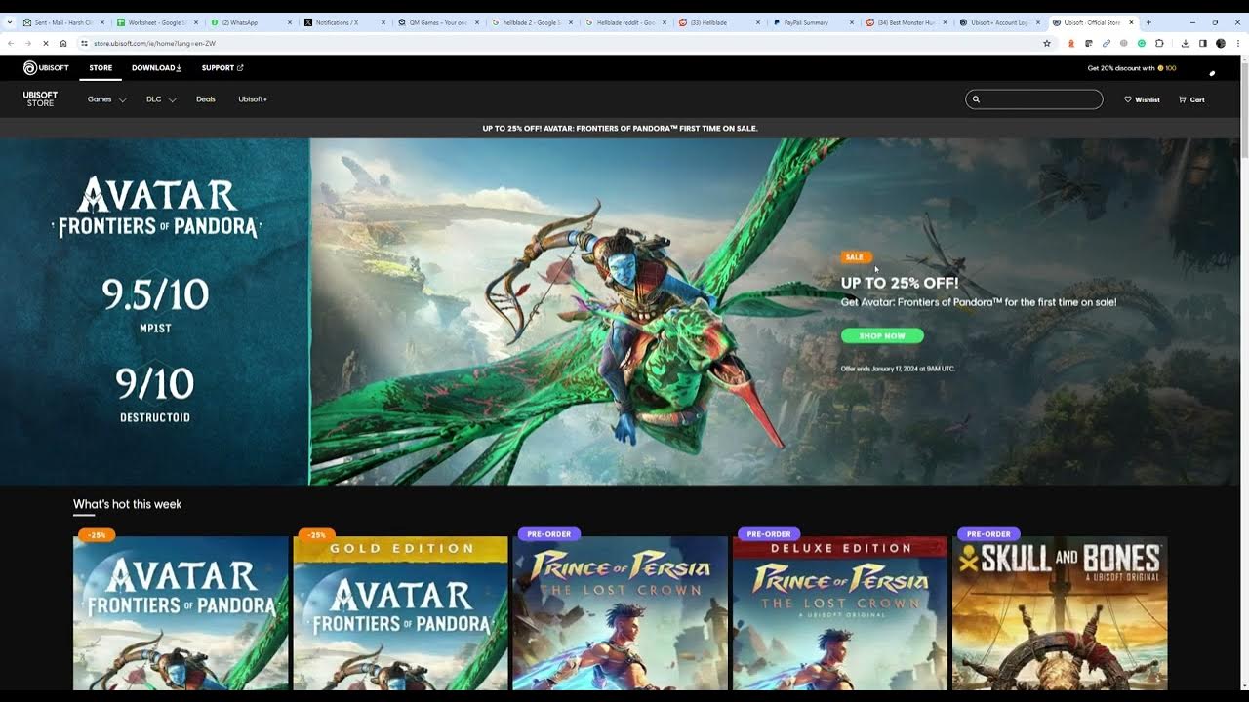Click the Ubisoft Store logo
1249x702 pixels.
41,99
